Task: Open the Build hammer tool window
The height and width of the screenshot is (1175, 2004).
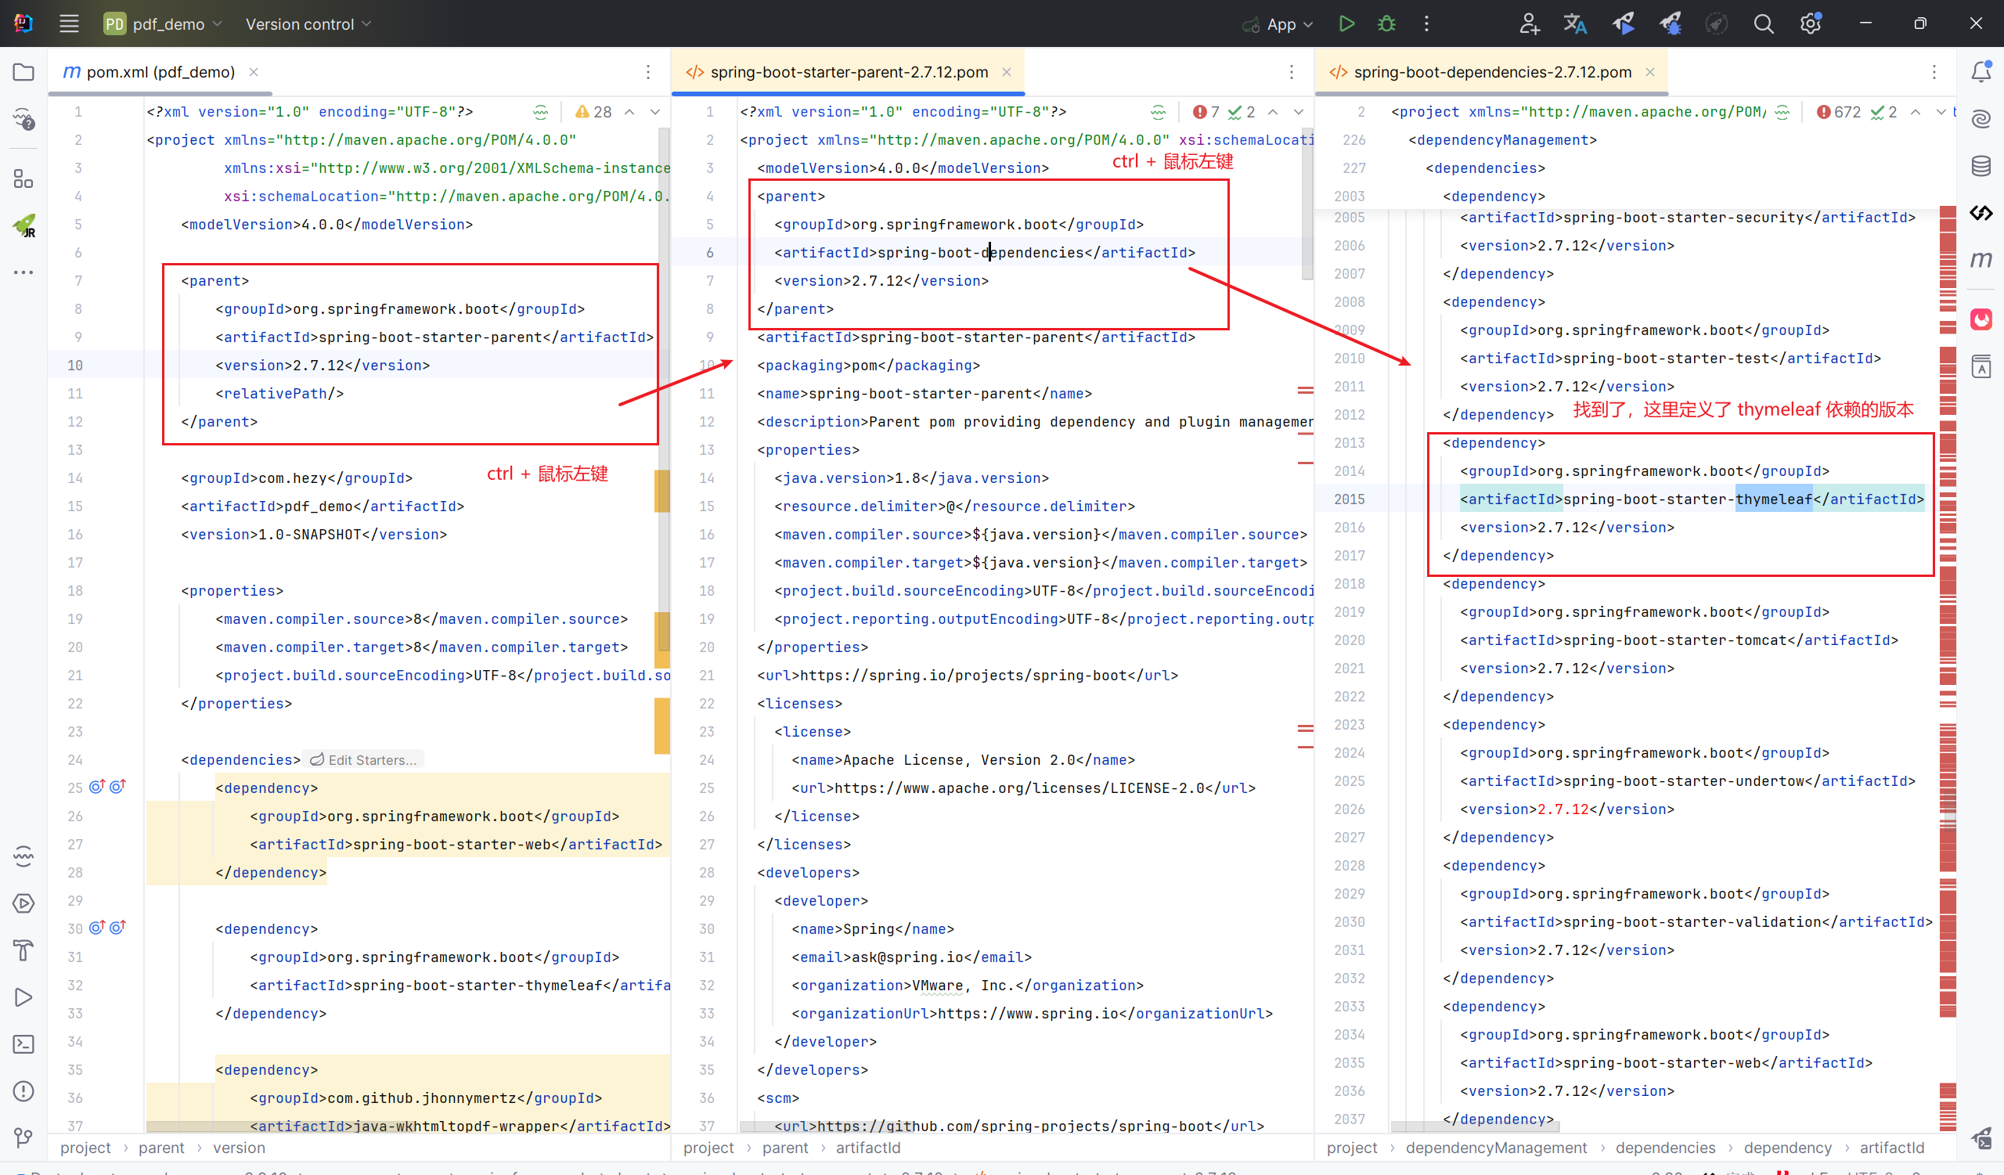Action: click(x=23, y=950)
